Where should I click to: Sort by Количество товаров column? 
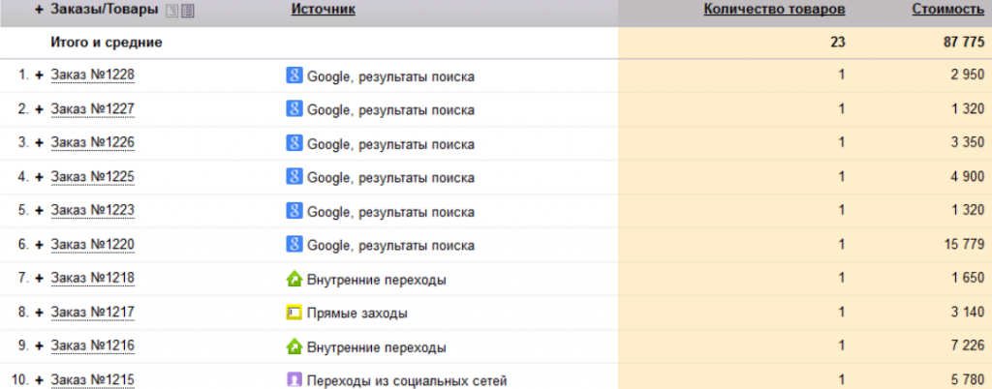774,10
